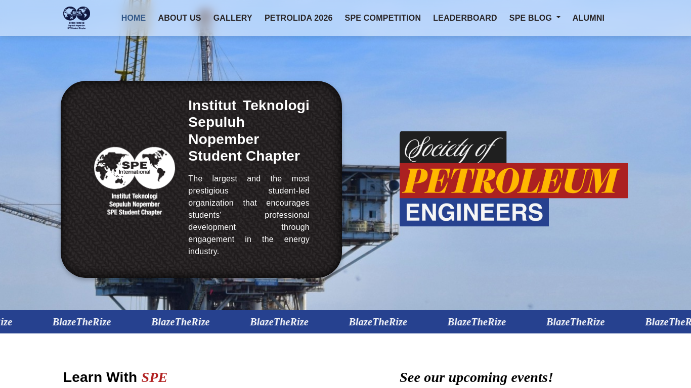Open the HOME nav link

[134, 18]
